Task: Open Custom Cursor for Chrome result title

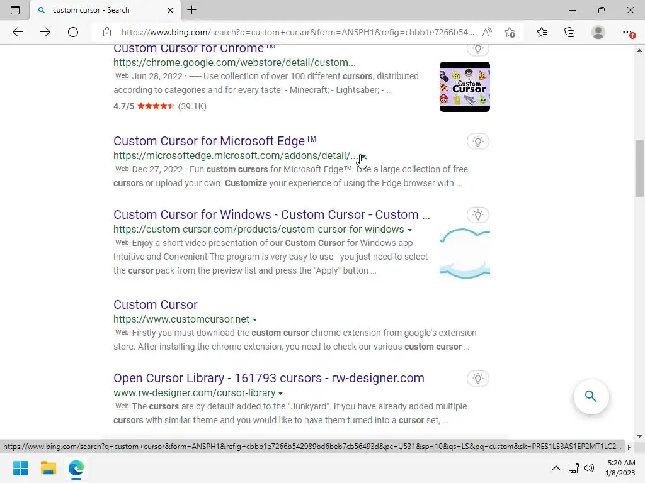Action: [194, 48]
